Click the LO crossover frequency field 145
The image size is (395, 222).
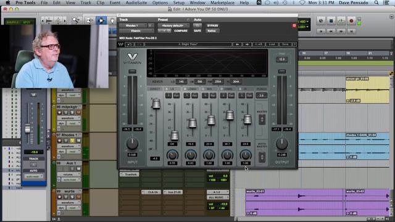point(181,81)
